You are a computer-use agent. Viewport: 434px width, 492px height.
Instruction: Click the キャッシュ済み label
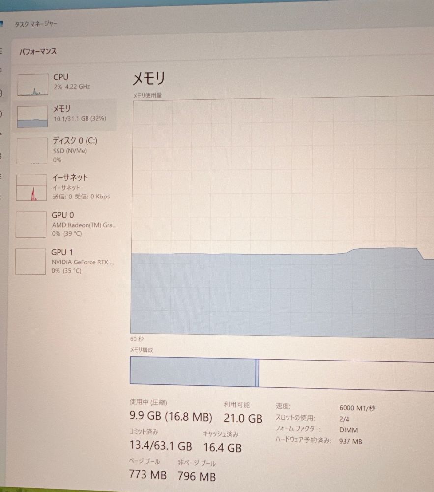(221, 434)
